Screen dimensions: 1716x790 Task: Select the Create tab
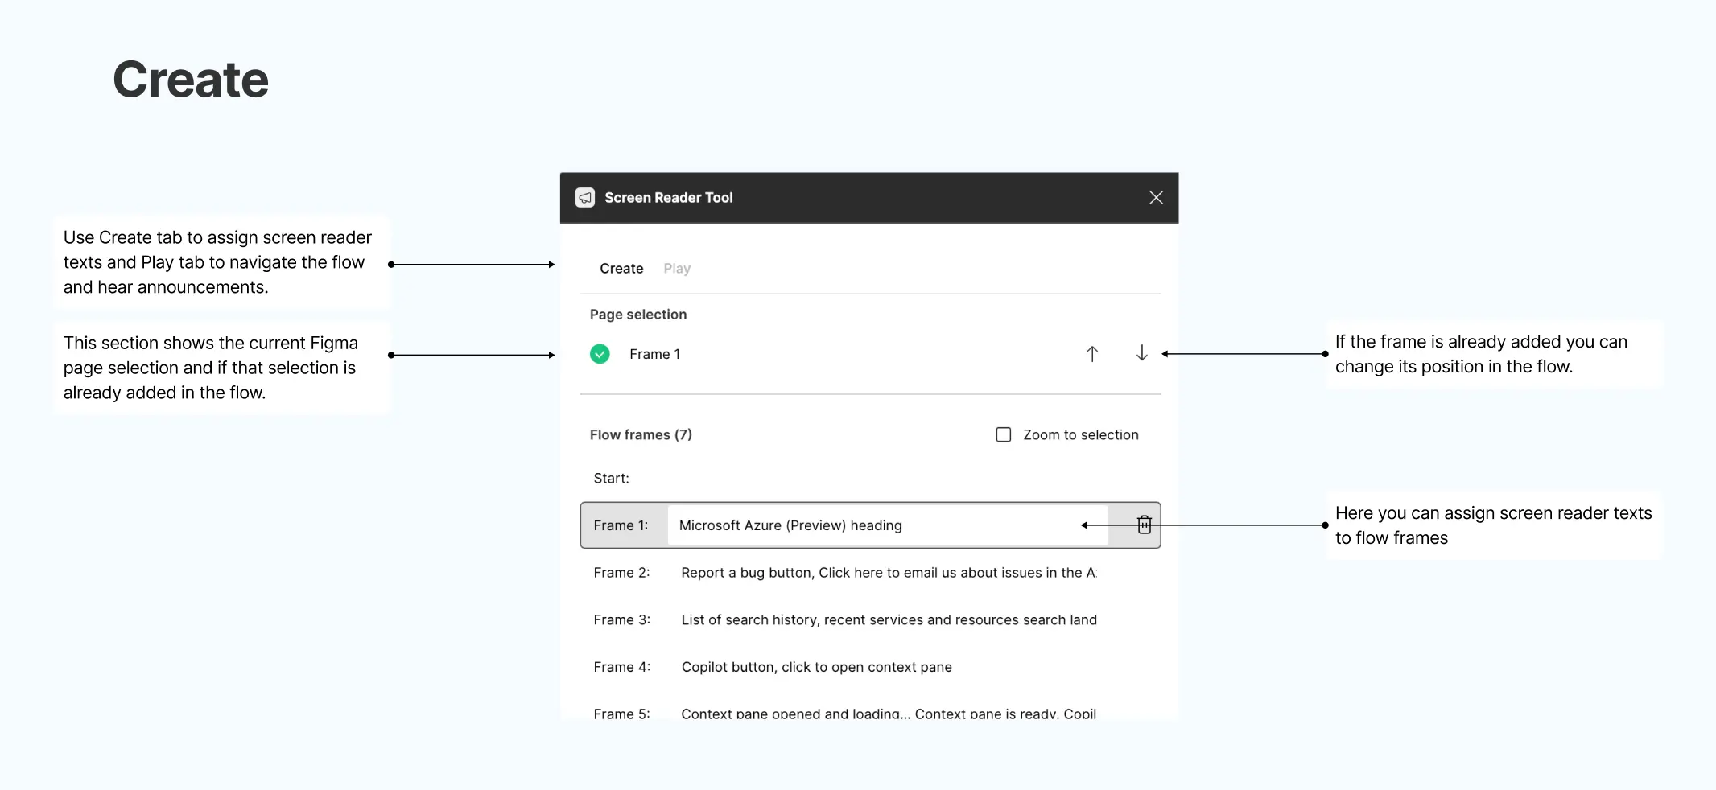pos(621,268)
